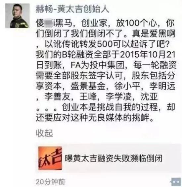Image resolution: width=182 pixels, height=187 pixels.
Task: Tap the poster's profile avatar photo
Action: click(x=18, y=16)
